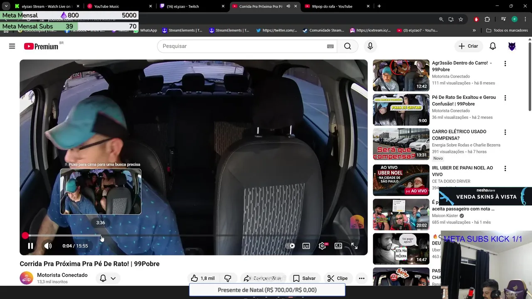The image size is (532, 299).
Task: Open the ioxtream.io bookmark
Action: [370, 30]
